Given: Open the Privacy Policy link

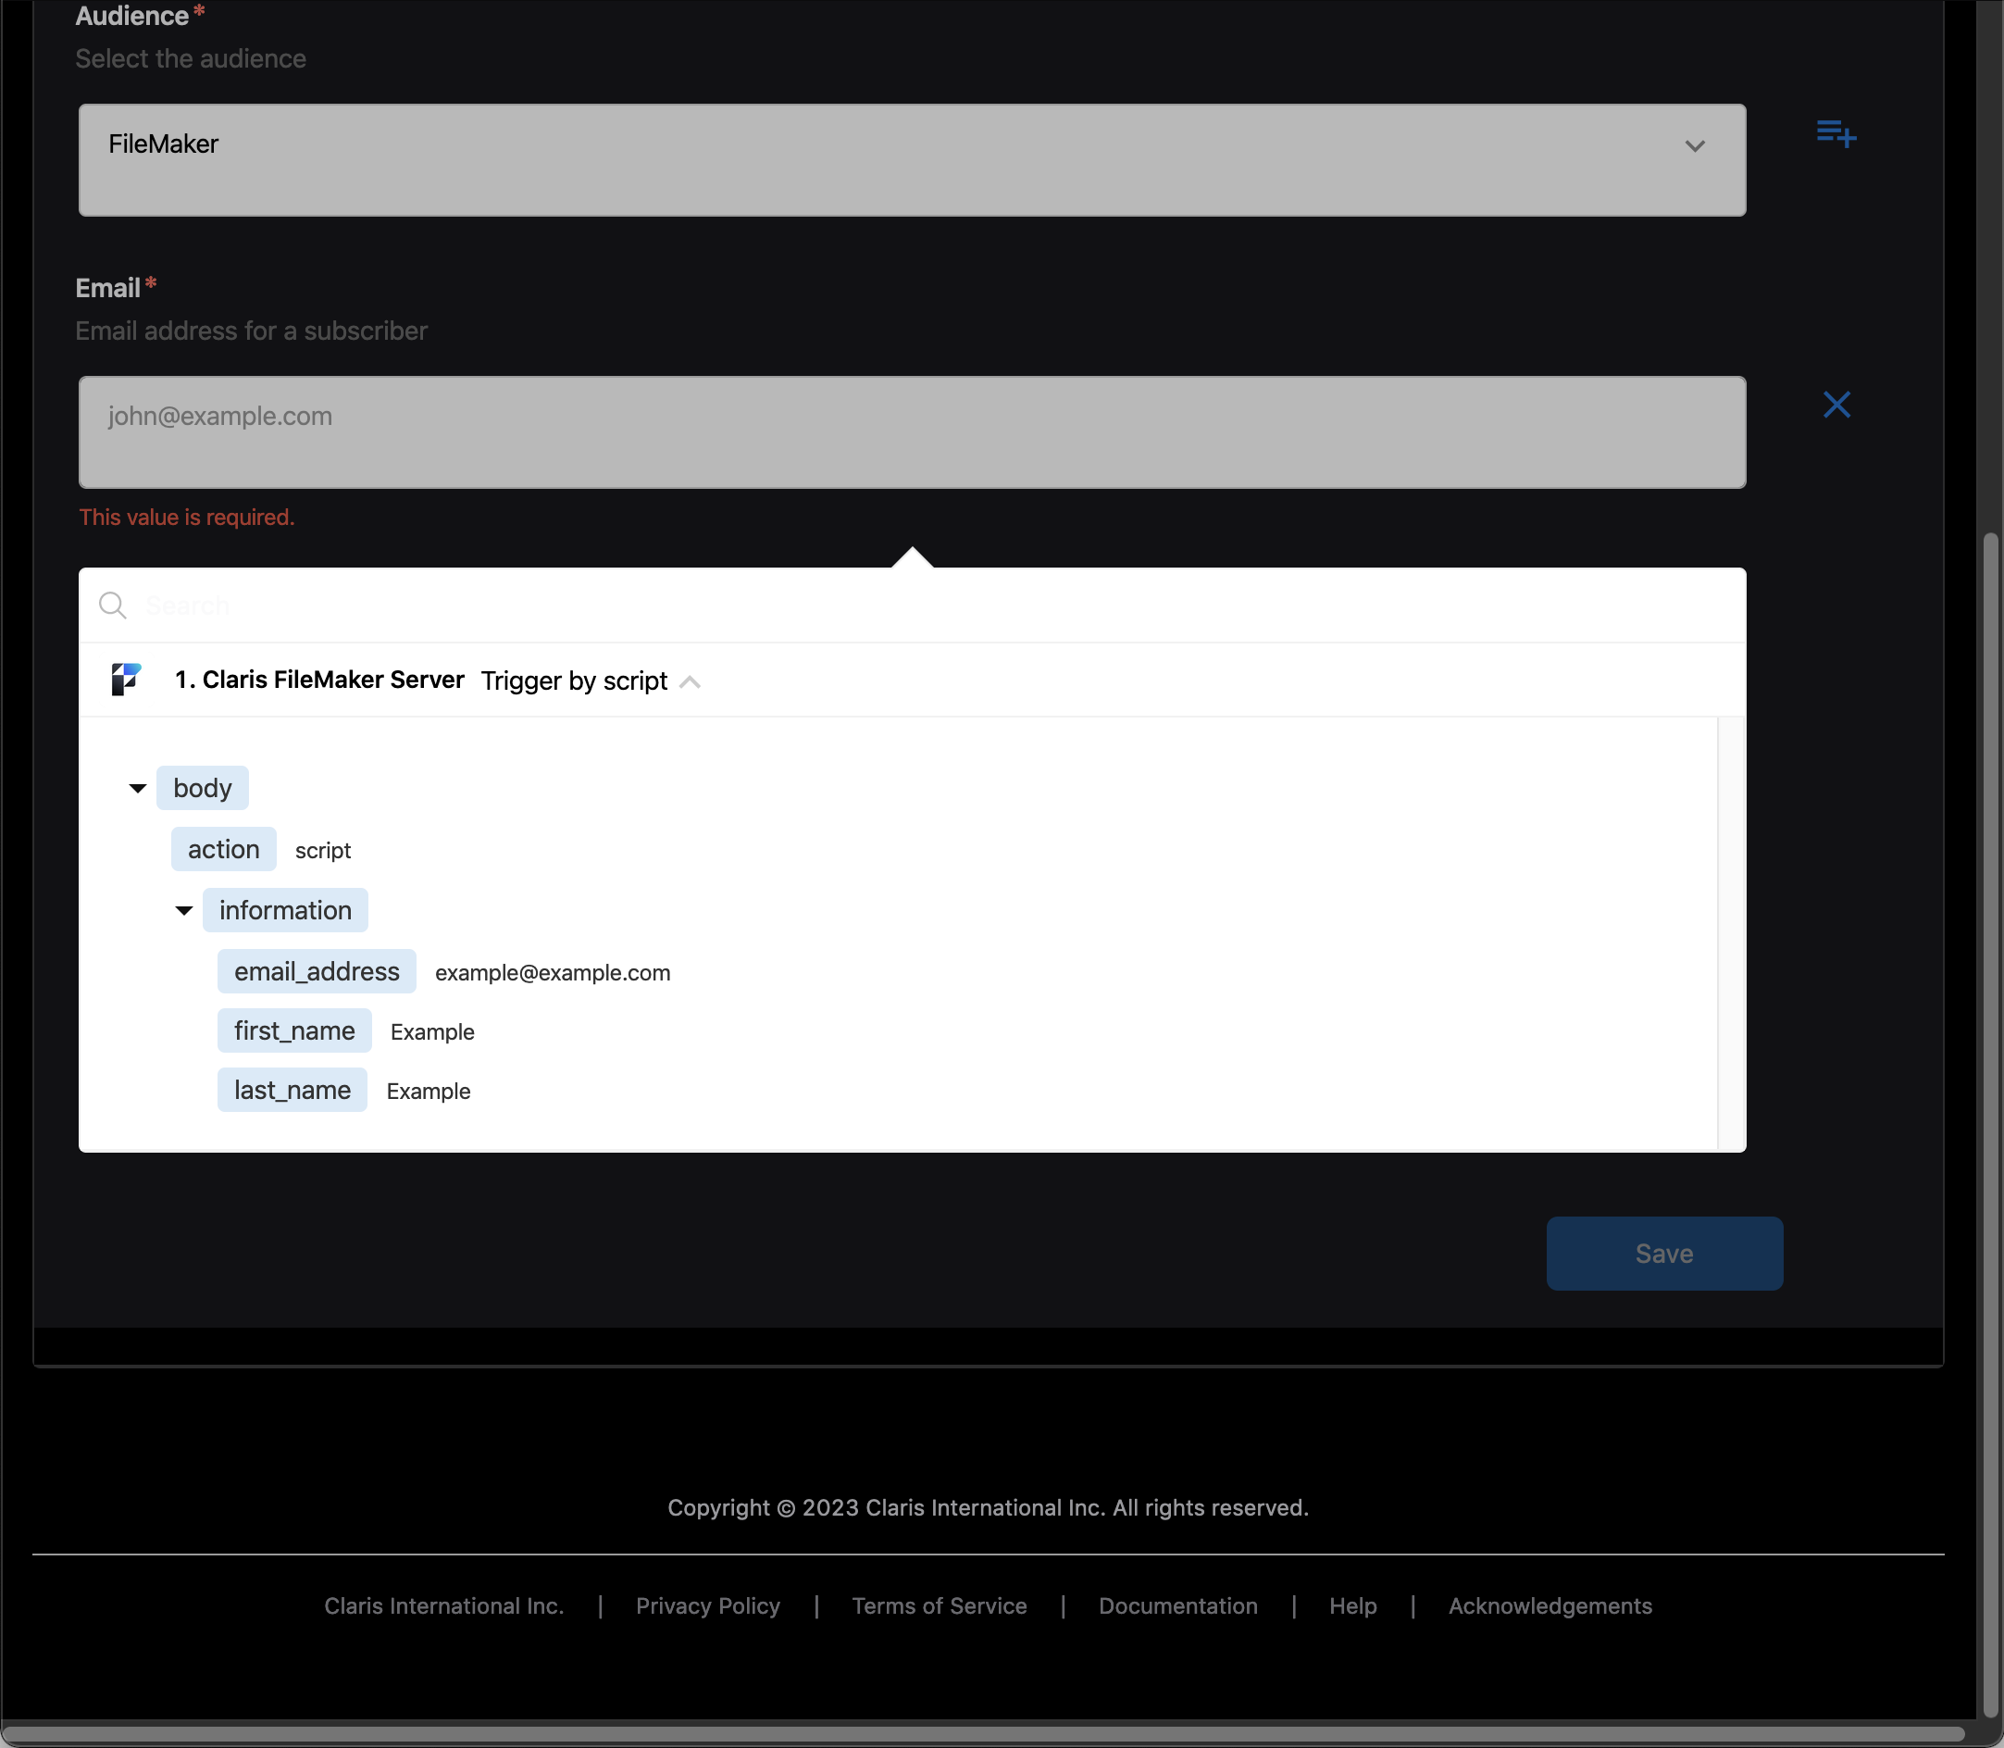Looking at the screenshot, I should click(708, 1605).
